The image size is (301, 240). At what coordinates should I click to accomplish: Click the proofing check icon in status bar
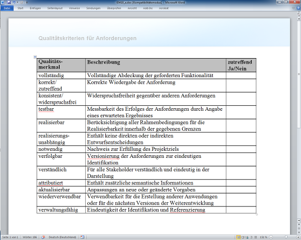(43, 236)
